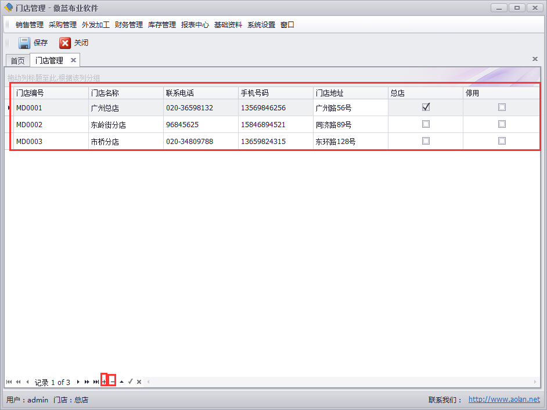547x410 pixels.
Task: Switch to the 首页 tab
Action: pyautogui.click(x=18, y=60)
